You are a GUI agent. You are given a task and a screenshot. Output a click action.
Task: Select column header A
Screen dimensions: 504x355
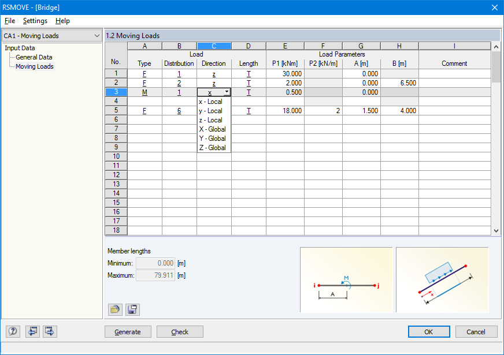(144, 46)
